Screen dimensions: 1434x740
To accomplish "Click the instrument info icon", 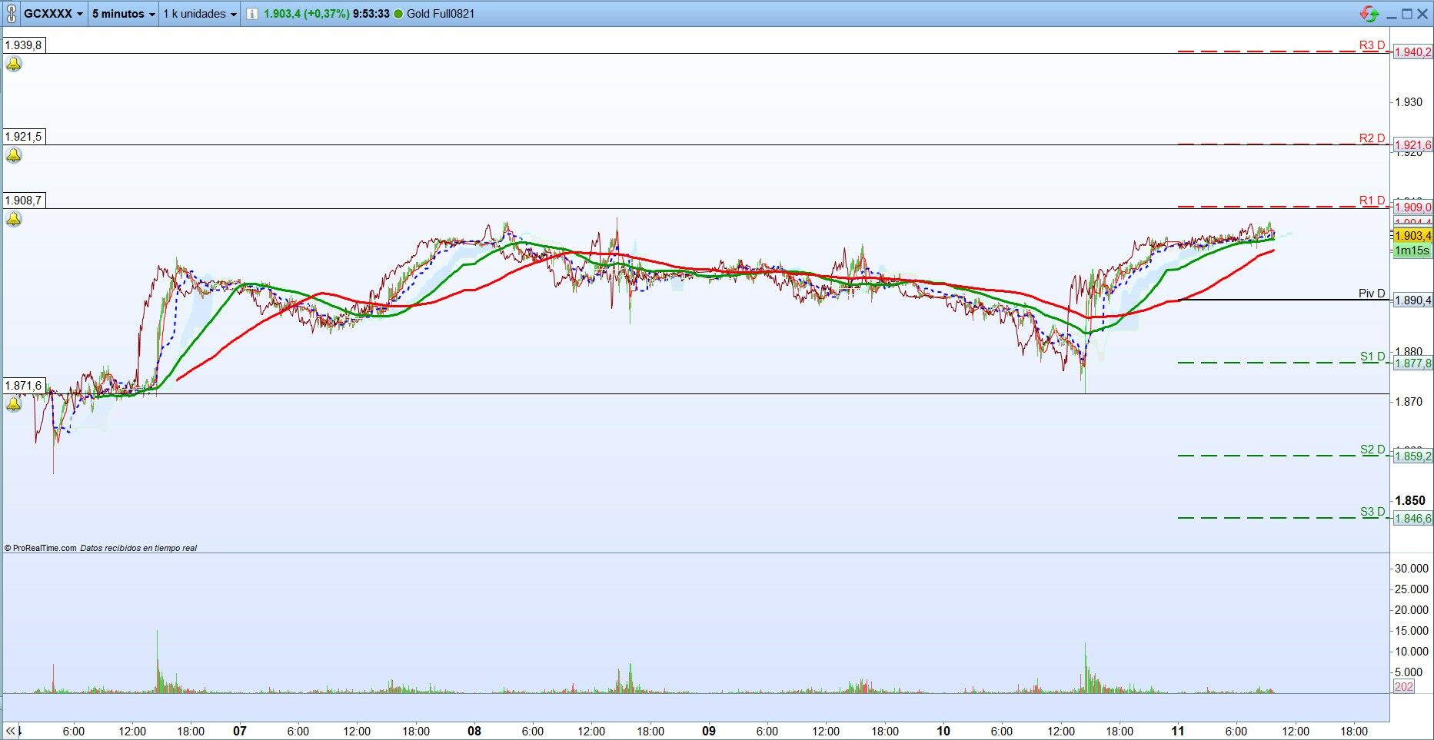I will 251,14.
